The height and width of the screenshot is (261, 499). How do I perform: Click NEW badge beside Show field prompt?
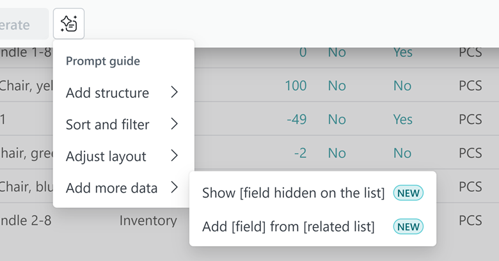(x=409, y=193)
